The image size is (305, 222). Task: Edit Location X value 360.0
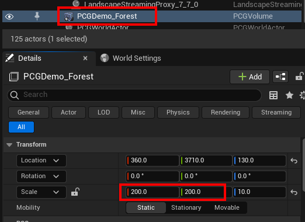coord(152,161)
